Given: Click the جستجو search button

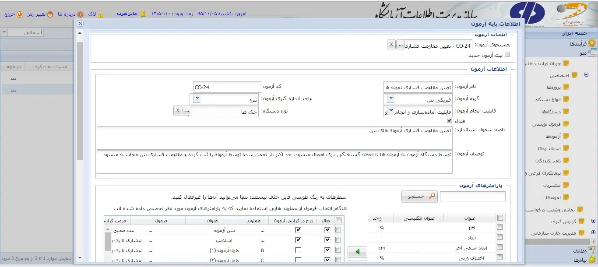Looking at the screenshot, I should (x=419, y=197).
